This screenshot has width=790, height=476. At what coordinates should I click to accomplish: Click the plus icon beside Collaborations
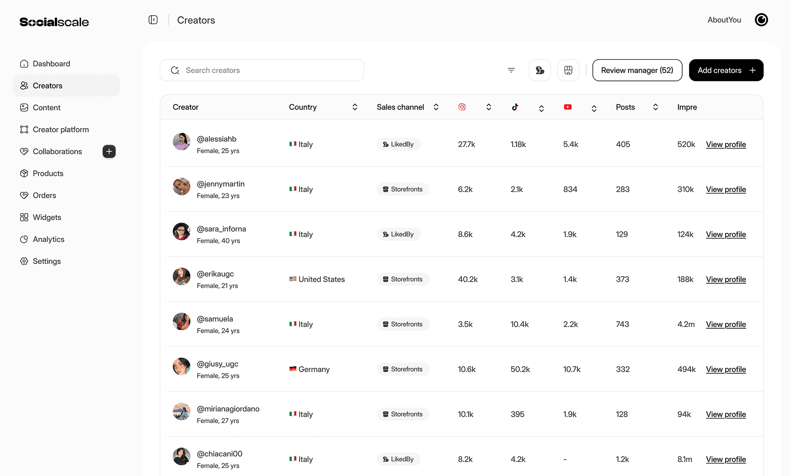coord(109,151)
